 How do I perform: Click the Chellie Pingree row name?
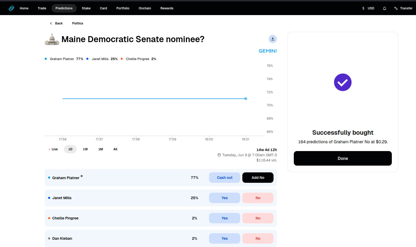tap(65, 218)
